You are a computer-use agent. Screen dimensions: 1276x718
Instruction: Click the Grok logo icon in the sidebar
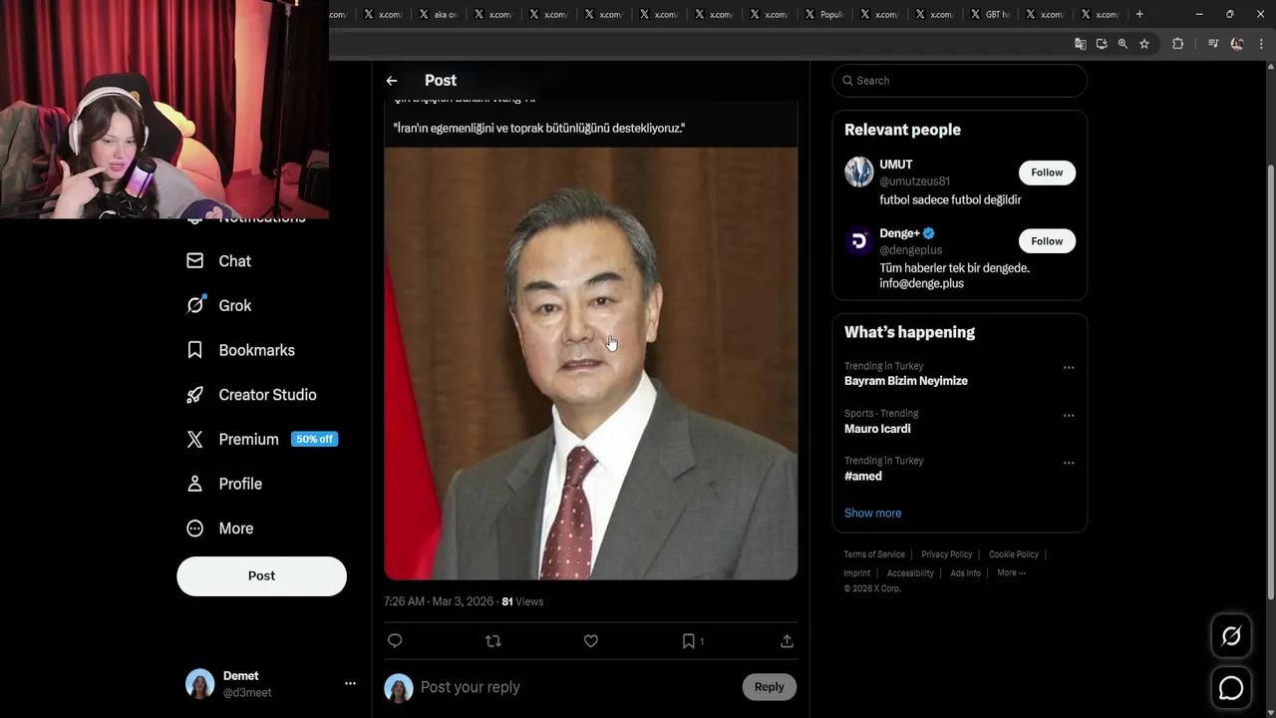point(195,306)
